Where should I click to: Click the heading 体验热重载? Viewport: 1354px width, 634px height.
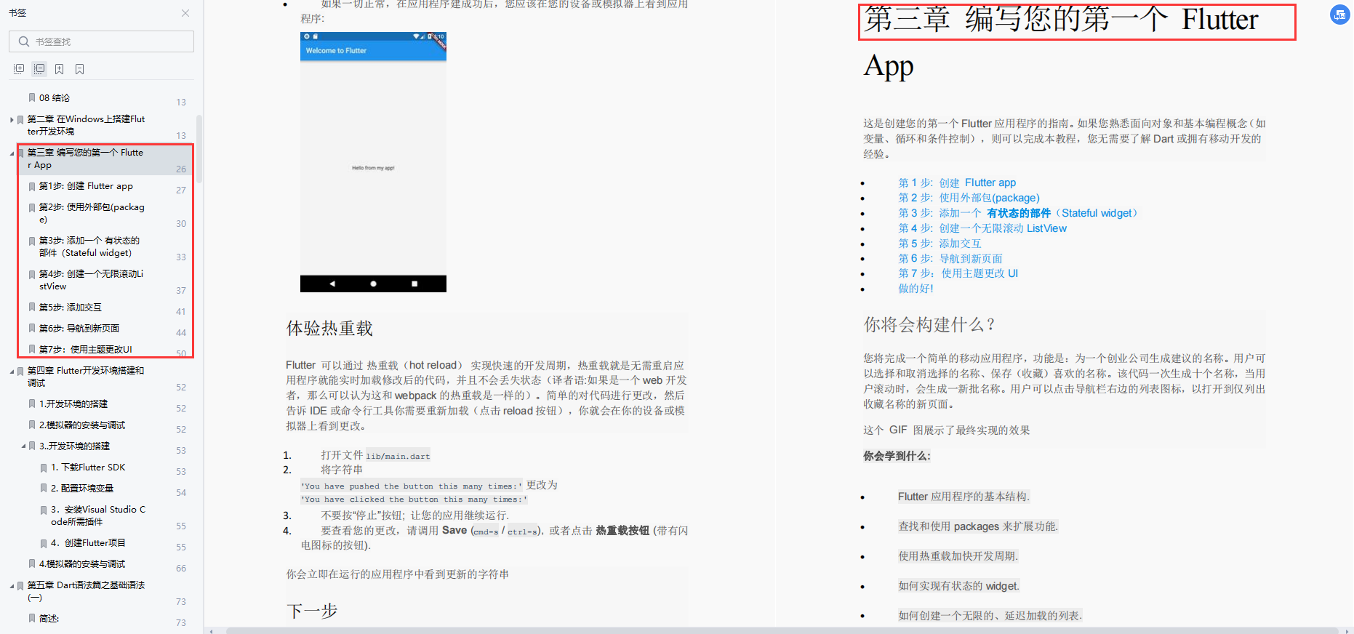pos(329,329)
